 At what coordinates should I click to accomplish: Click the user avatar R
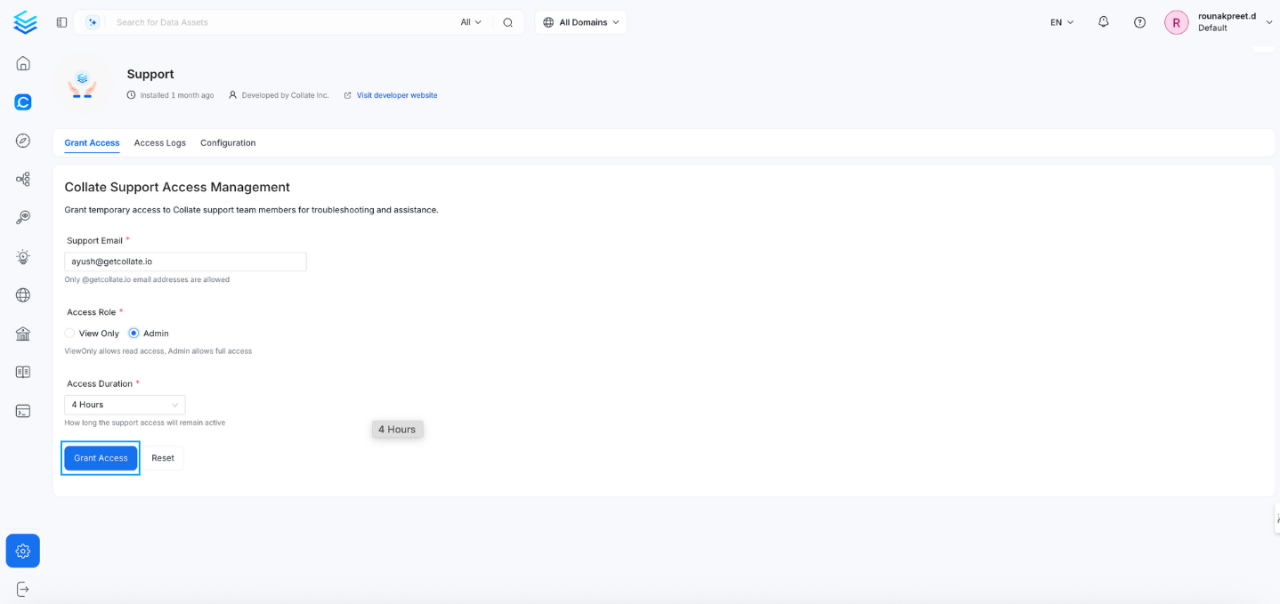(1177, 22)
